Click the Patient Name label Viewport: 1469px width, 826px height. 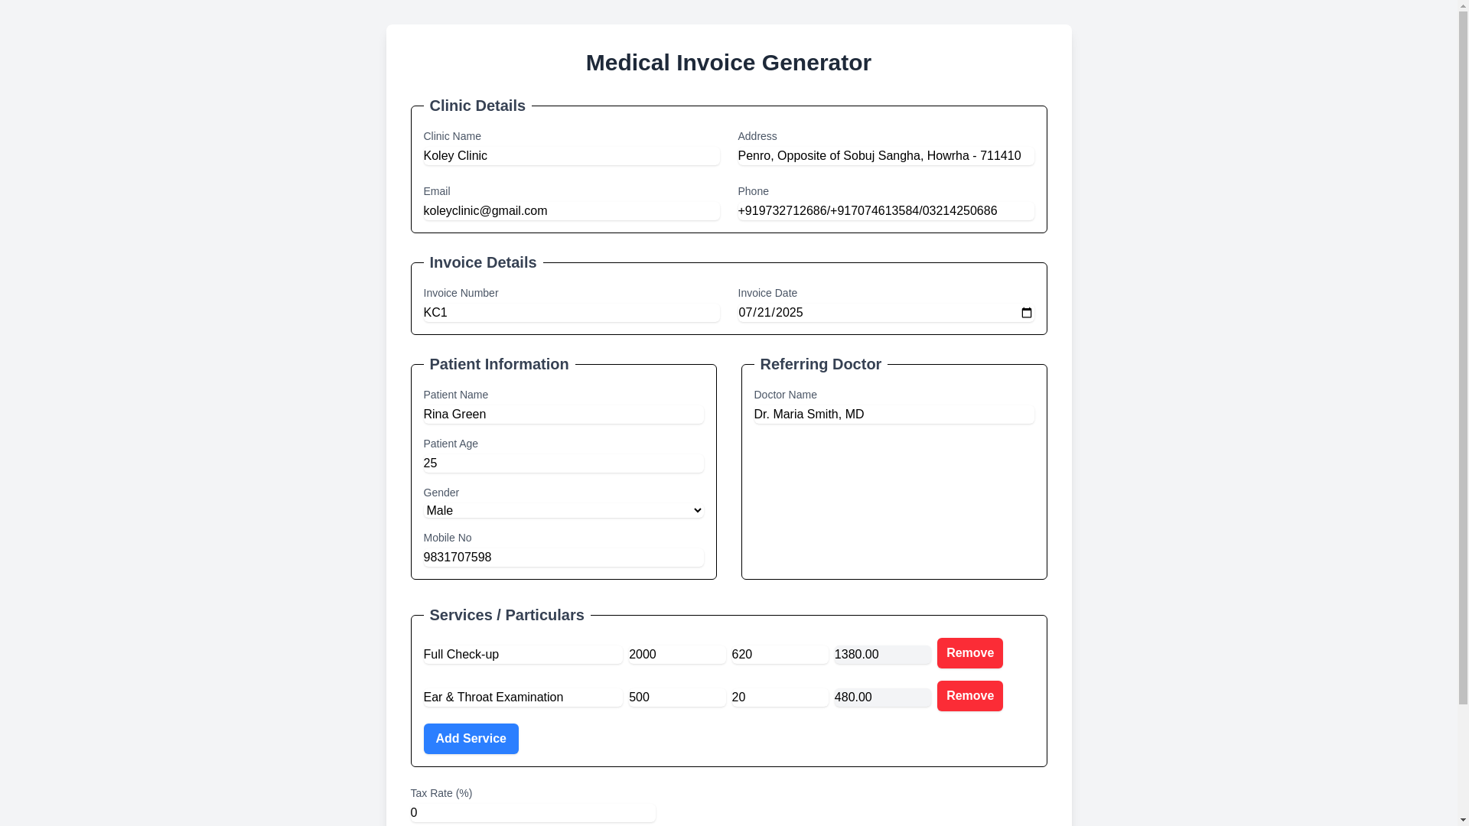(456, 395)
